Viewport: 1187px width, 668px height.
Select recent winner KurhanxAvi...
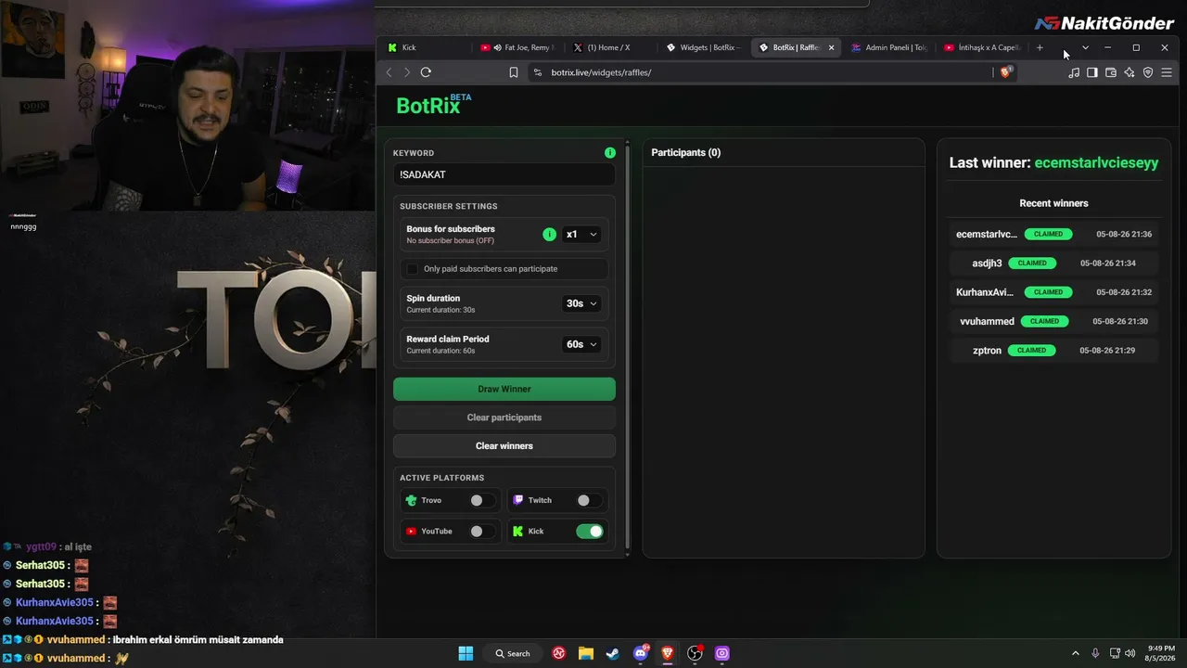click(985, 292)
